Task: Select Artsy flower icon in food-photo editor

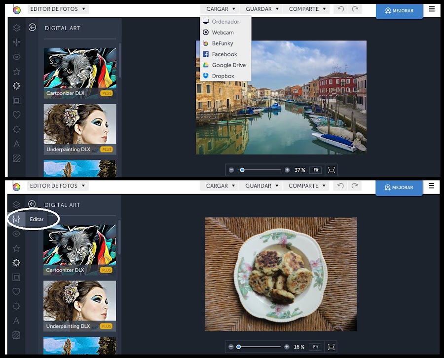Action: coord(16,263)
